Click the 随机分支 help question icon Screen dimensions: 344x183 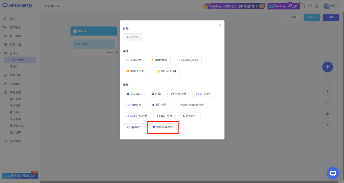[x=175, y=71]
